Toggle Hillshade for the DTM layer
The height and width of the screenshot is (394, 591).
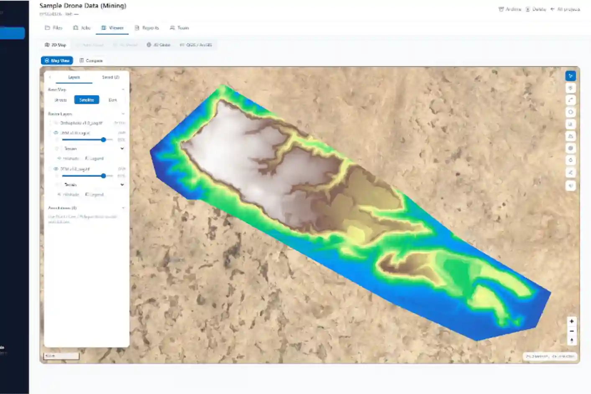pyautogui.click(x=68, y=194)
